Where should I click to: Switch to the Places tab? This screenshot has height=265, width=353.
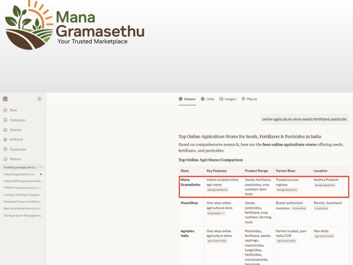(249, 99)
